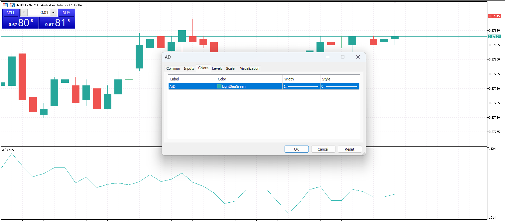505x221 pixels.
Task: Click the Reset button
Action: click(x=350, y=149)
